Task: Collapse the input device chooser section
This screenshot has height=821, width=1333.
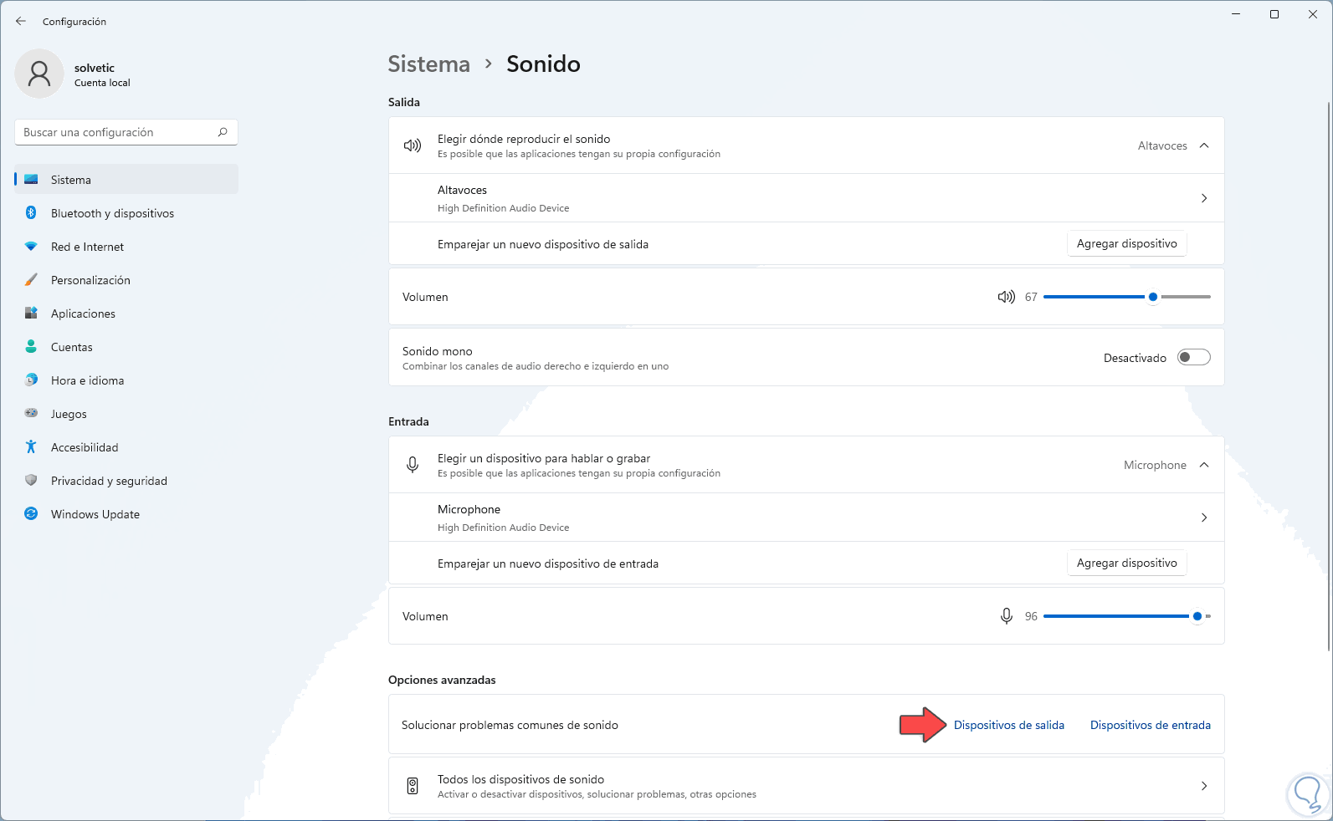Action: point(1204,465)
